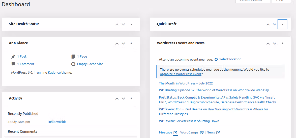Screen dimensions: 296x138
Task: Move WordPress Events and News panel up
Action: (268, 43)
